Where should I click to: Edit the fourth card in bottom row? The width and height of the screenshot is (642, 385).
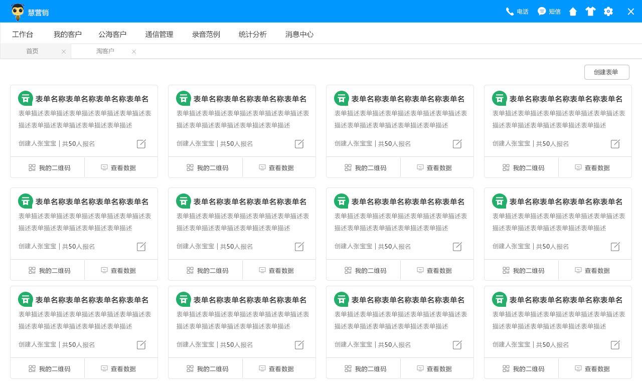615,345
